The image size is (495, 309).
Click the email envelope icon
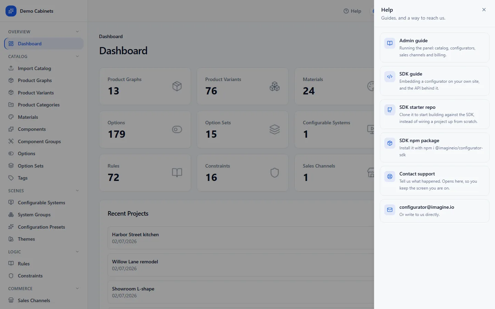coord(390,210)
